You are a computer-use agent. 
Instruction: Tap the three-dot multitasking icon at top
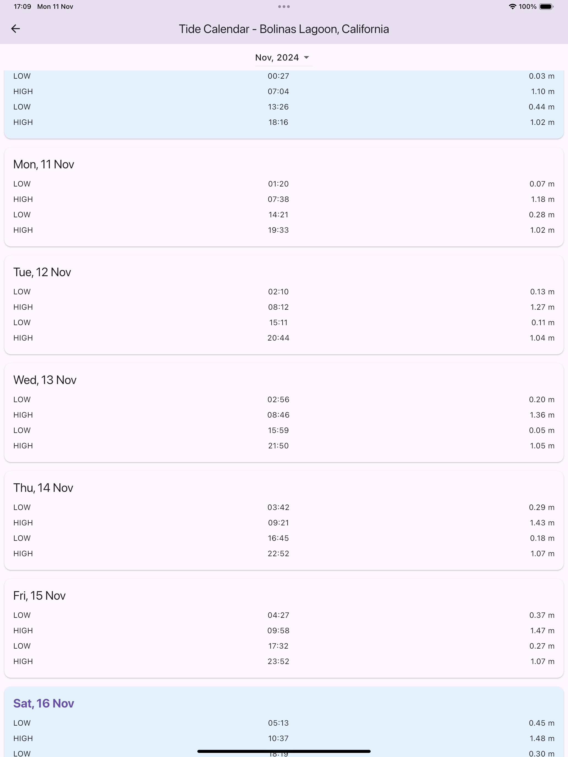tap(284, 7)
